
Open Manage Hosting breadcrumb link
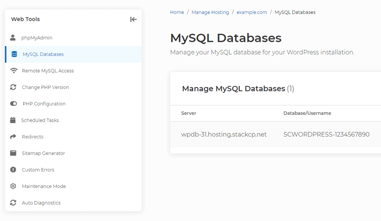coord(210,12)
